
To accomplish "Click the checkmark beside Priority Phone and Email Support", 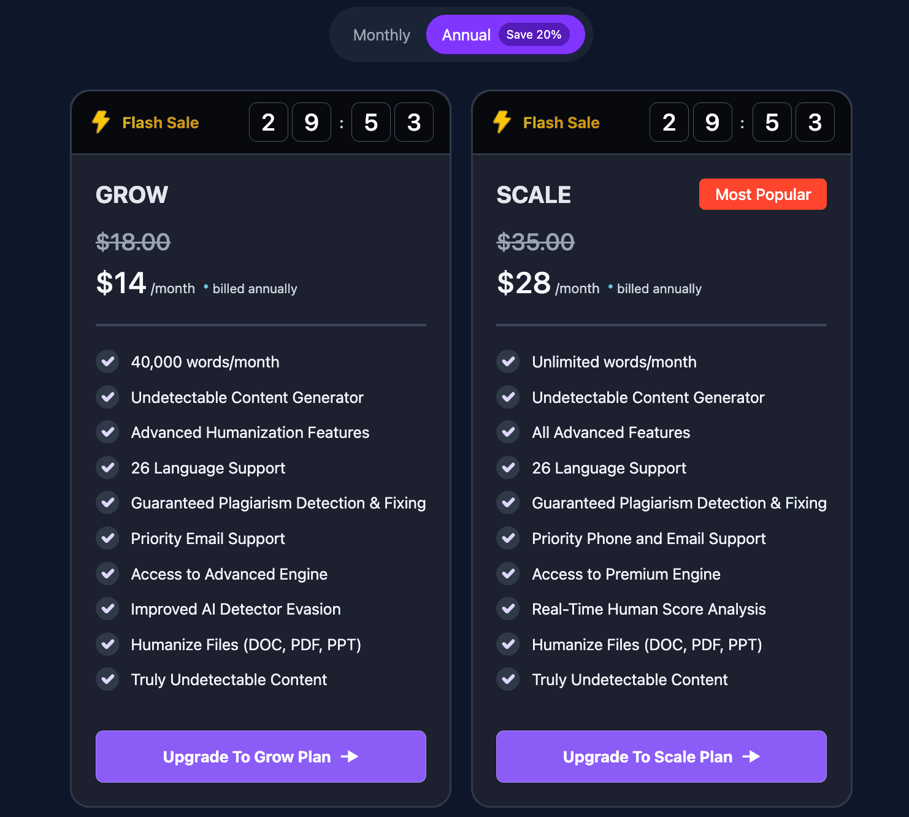I will (x=508, y=539).
